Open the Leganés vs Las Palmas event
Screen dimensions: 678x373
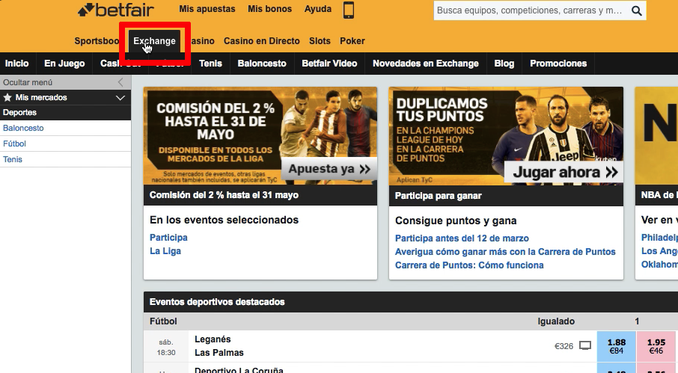click(x=219, y=346)
